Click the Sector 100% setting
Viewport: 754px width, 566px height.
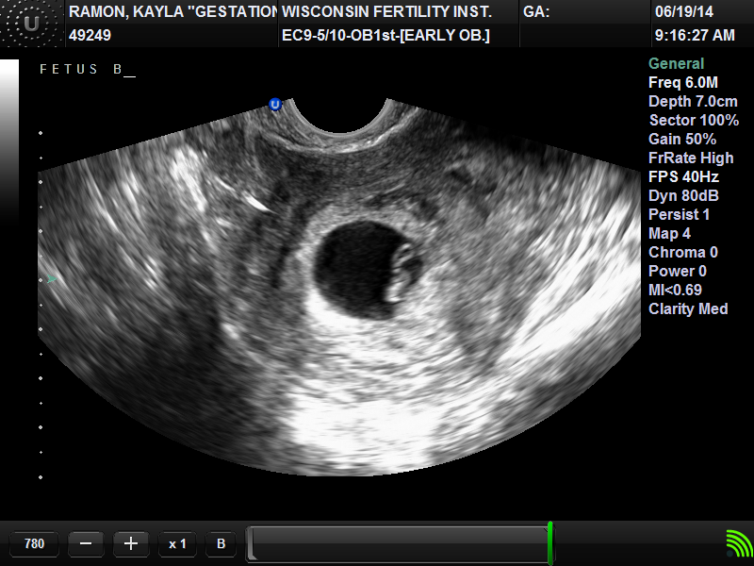click(x=694, y=120)
